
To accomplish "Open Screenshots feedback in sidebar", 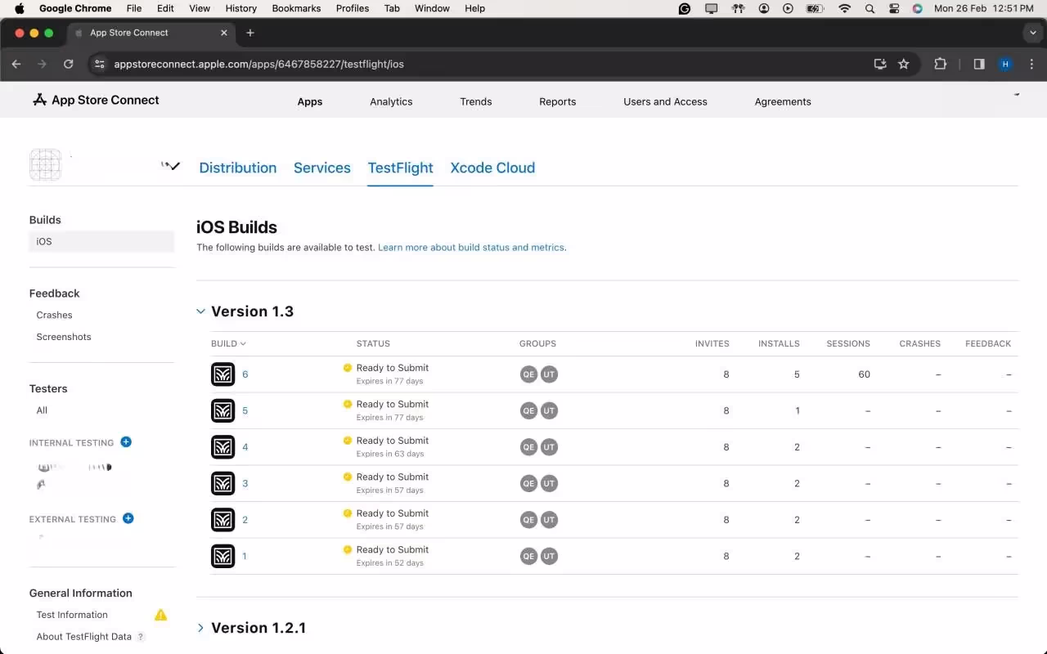I will click(x=64, y=337).
